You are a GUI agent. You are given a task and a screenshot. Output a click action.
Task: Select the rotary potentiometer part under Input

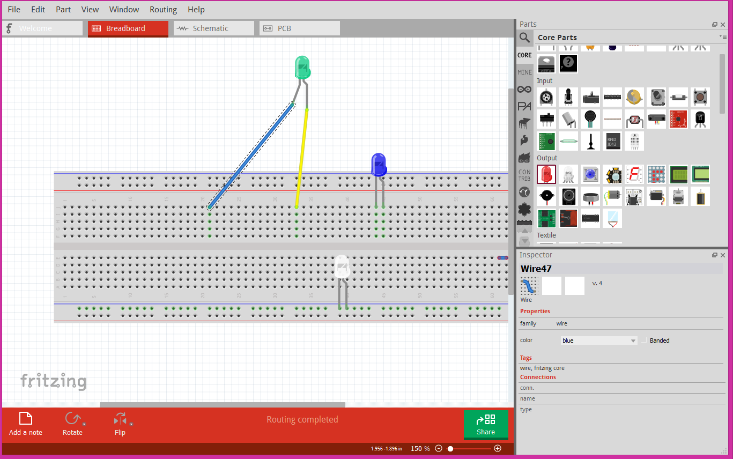coord(546,97)
